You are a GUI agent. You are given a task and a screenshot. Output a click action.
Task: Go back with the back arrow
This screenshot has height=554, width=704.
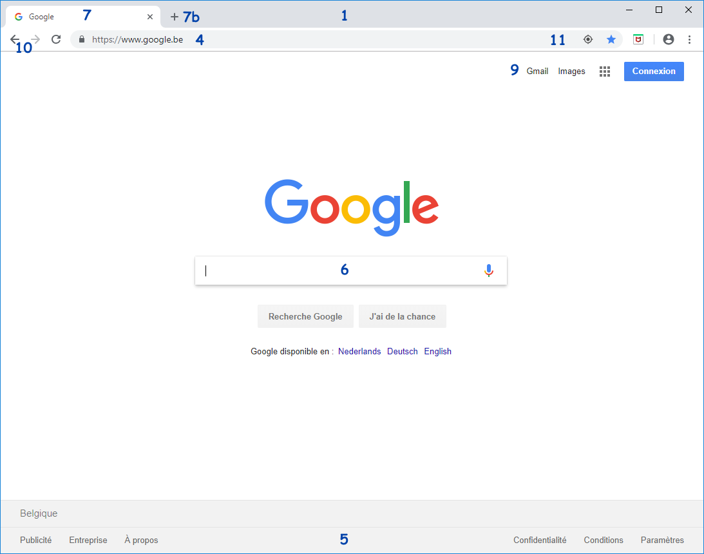coord(14,39)
